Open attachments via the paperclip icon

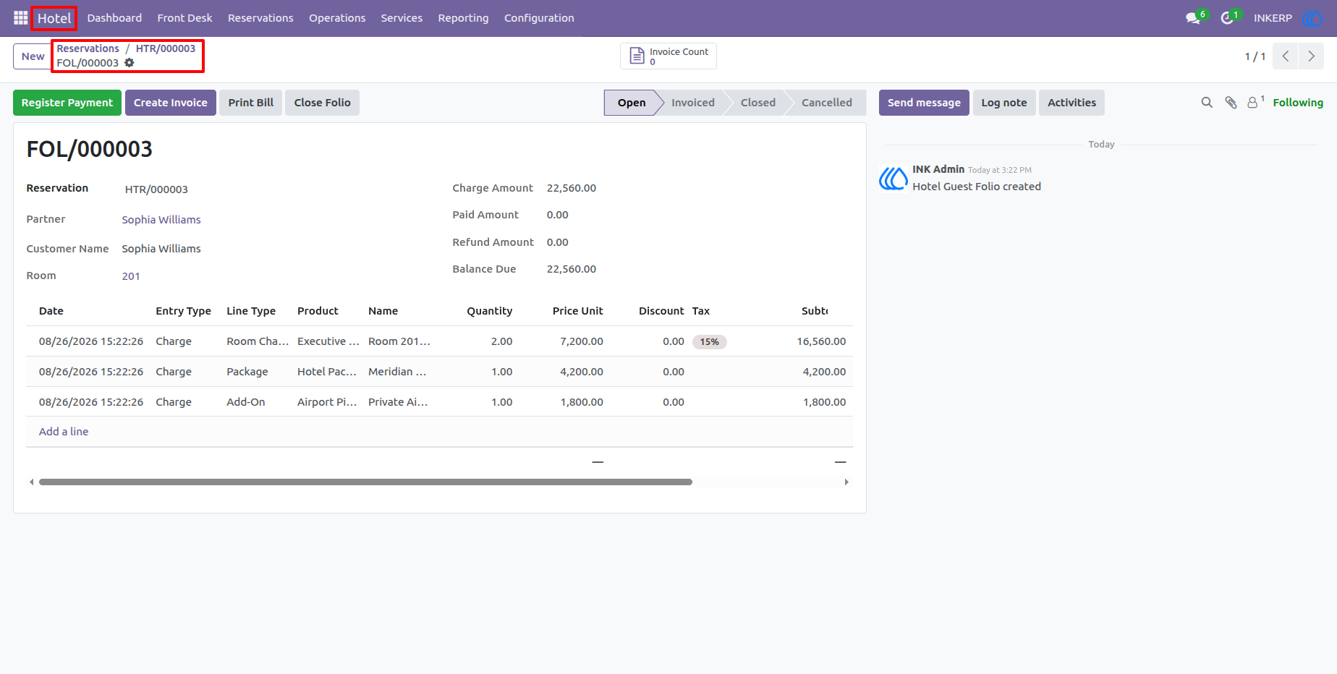1231,103
